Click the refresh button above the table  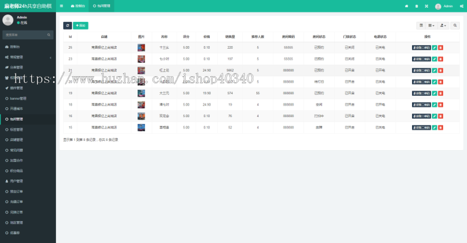tap(67, 25)
